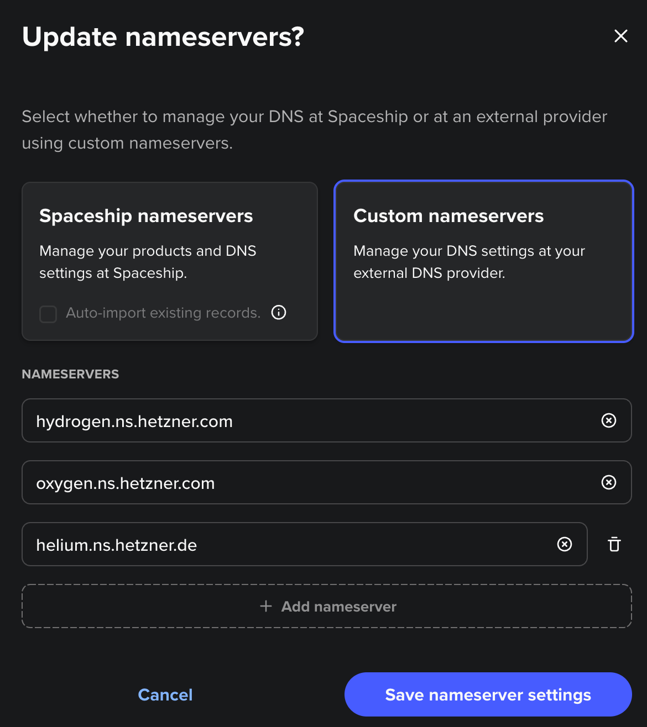Close the Update nameservers dialog

click(620, 36)
